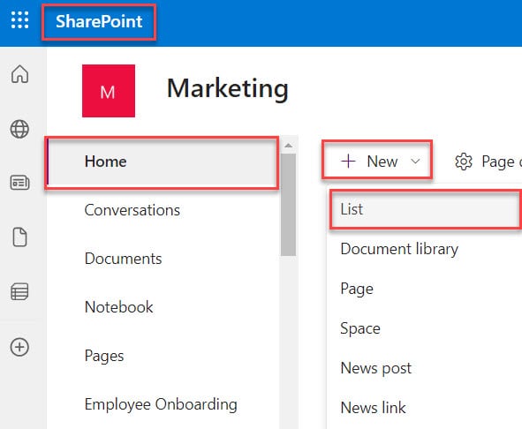The image size is (522, 429).
Task: Click the Page details gear icon
Action: click(x=464, y=162)
